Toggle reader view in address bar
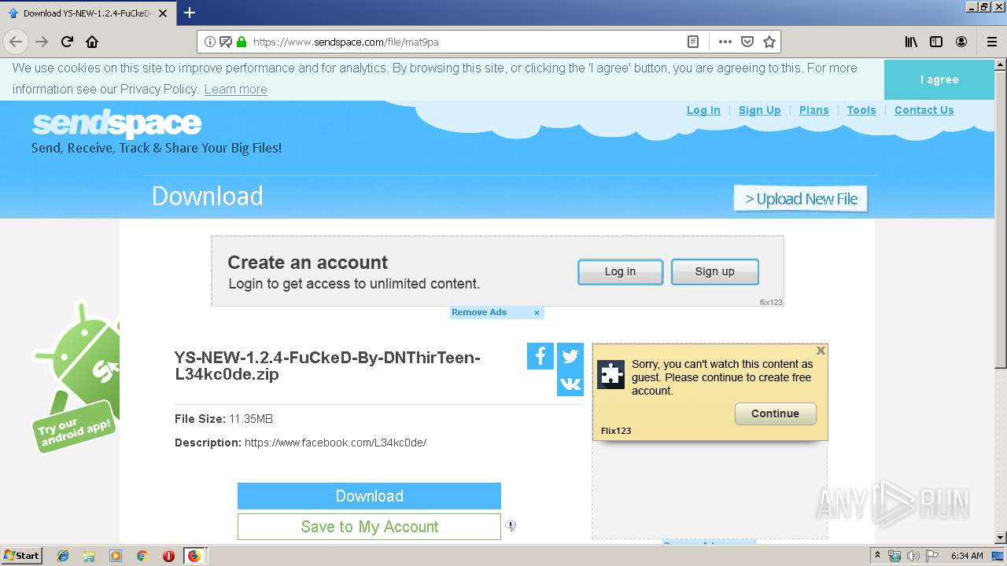Viewport: 1007px width, 566px height. pyautogui.click(x=693, y=42)
